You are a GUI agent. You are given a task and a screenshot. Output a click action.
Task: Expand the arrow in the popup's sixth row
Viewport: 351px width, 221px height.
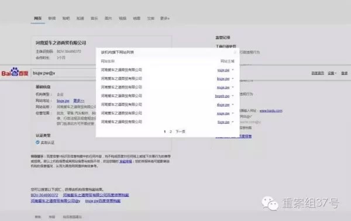(x=233, y=113)
